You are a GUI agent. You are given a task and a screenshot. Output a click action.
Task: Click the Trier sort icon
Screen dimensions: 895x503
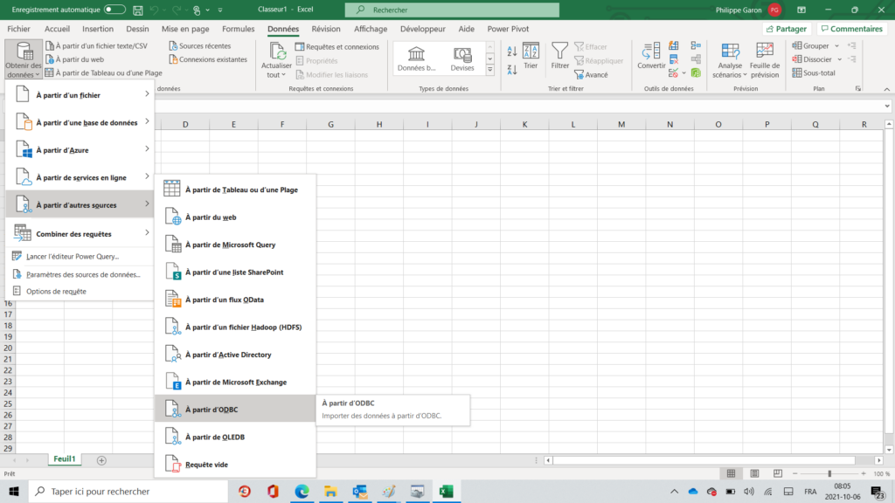point(531,52)
